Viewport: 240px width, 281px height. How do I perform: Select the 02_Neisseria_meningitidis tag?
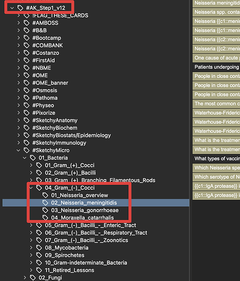click(84, 203)
